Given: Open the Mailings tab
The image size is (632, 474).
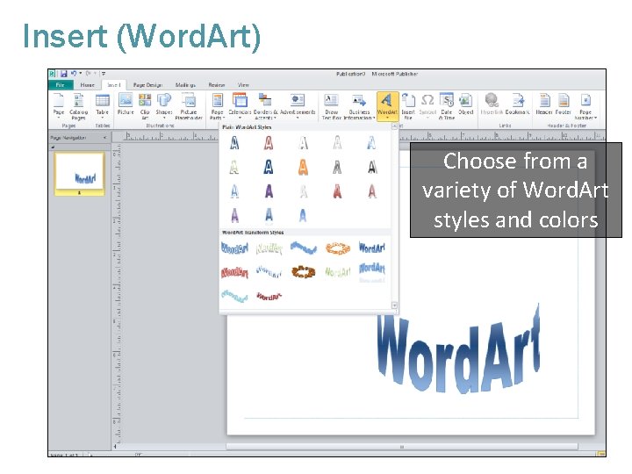Looking at the screenshot, I should click(185, 85).
